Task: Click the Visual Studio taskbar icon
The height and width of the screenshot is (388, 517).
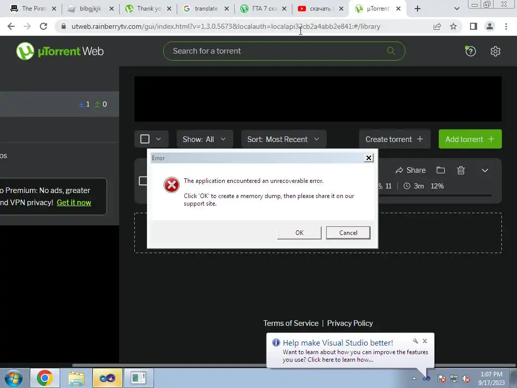Action: coord(108,378)
